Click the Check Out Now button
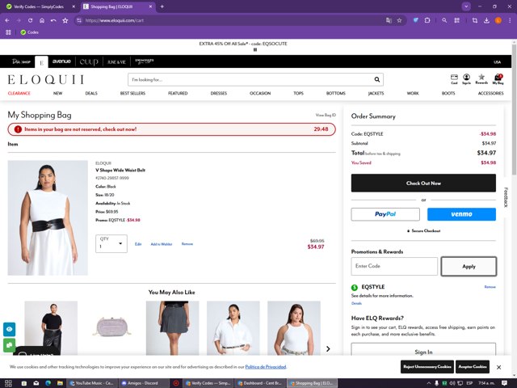 coord(423,183)
